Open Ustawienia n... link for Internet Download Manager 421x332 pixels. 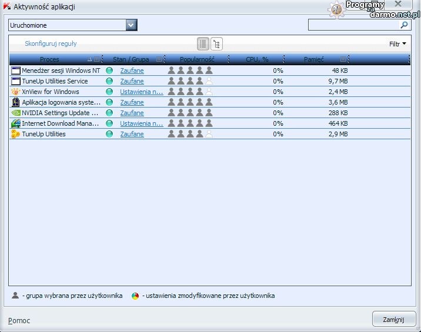coord(142,123)
